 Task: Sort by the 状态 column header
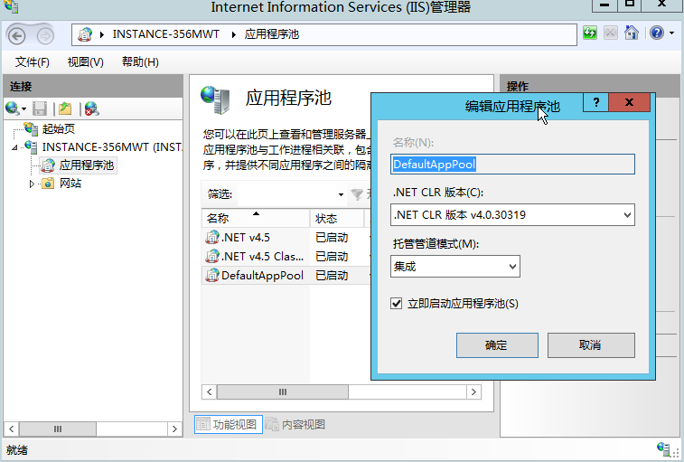(337, 218)
